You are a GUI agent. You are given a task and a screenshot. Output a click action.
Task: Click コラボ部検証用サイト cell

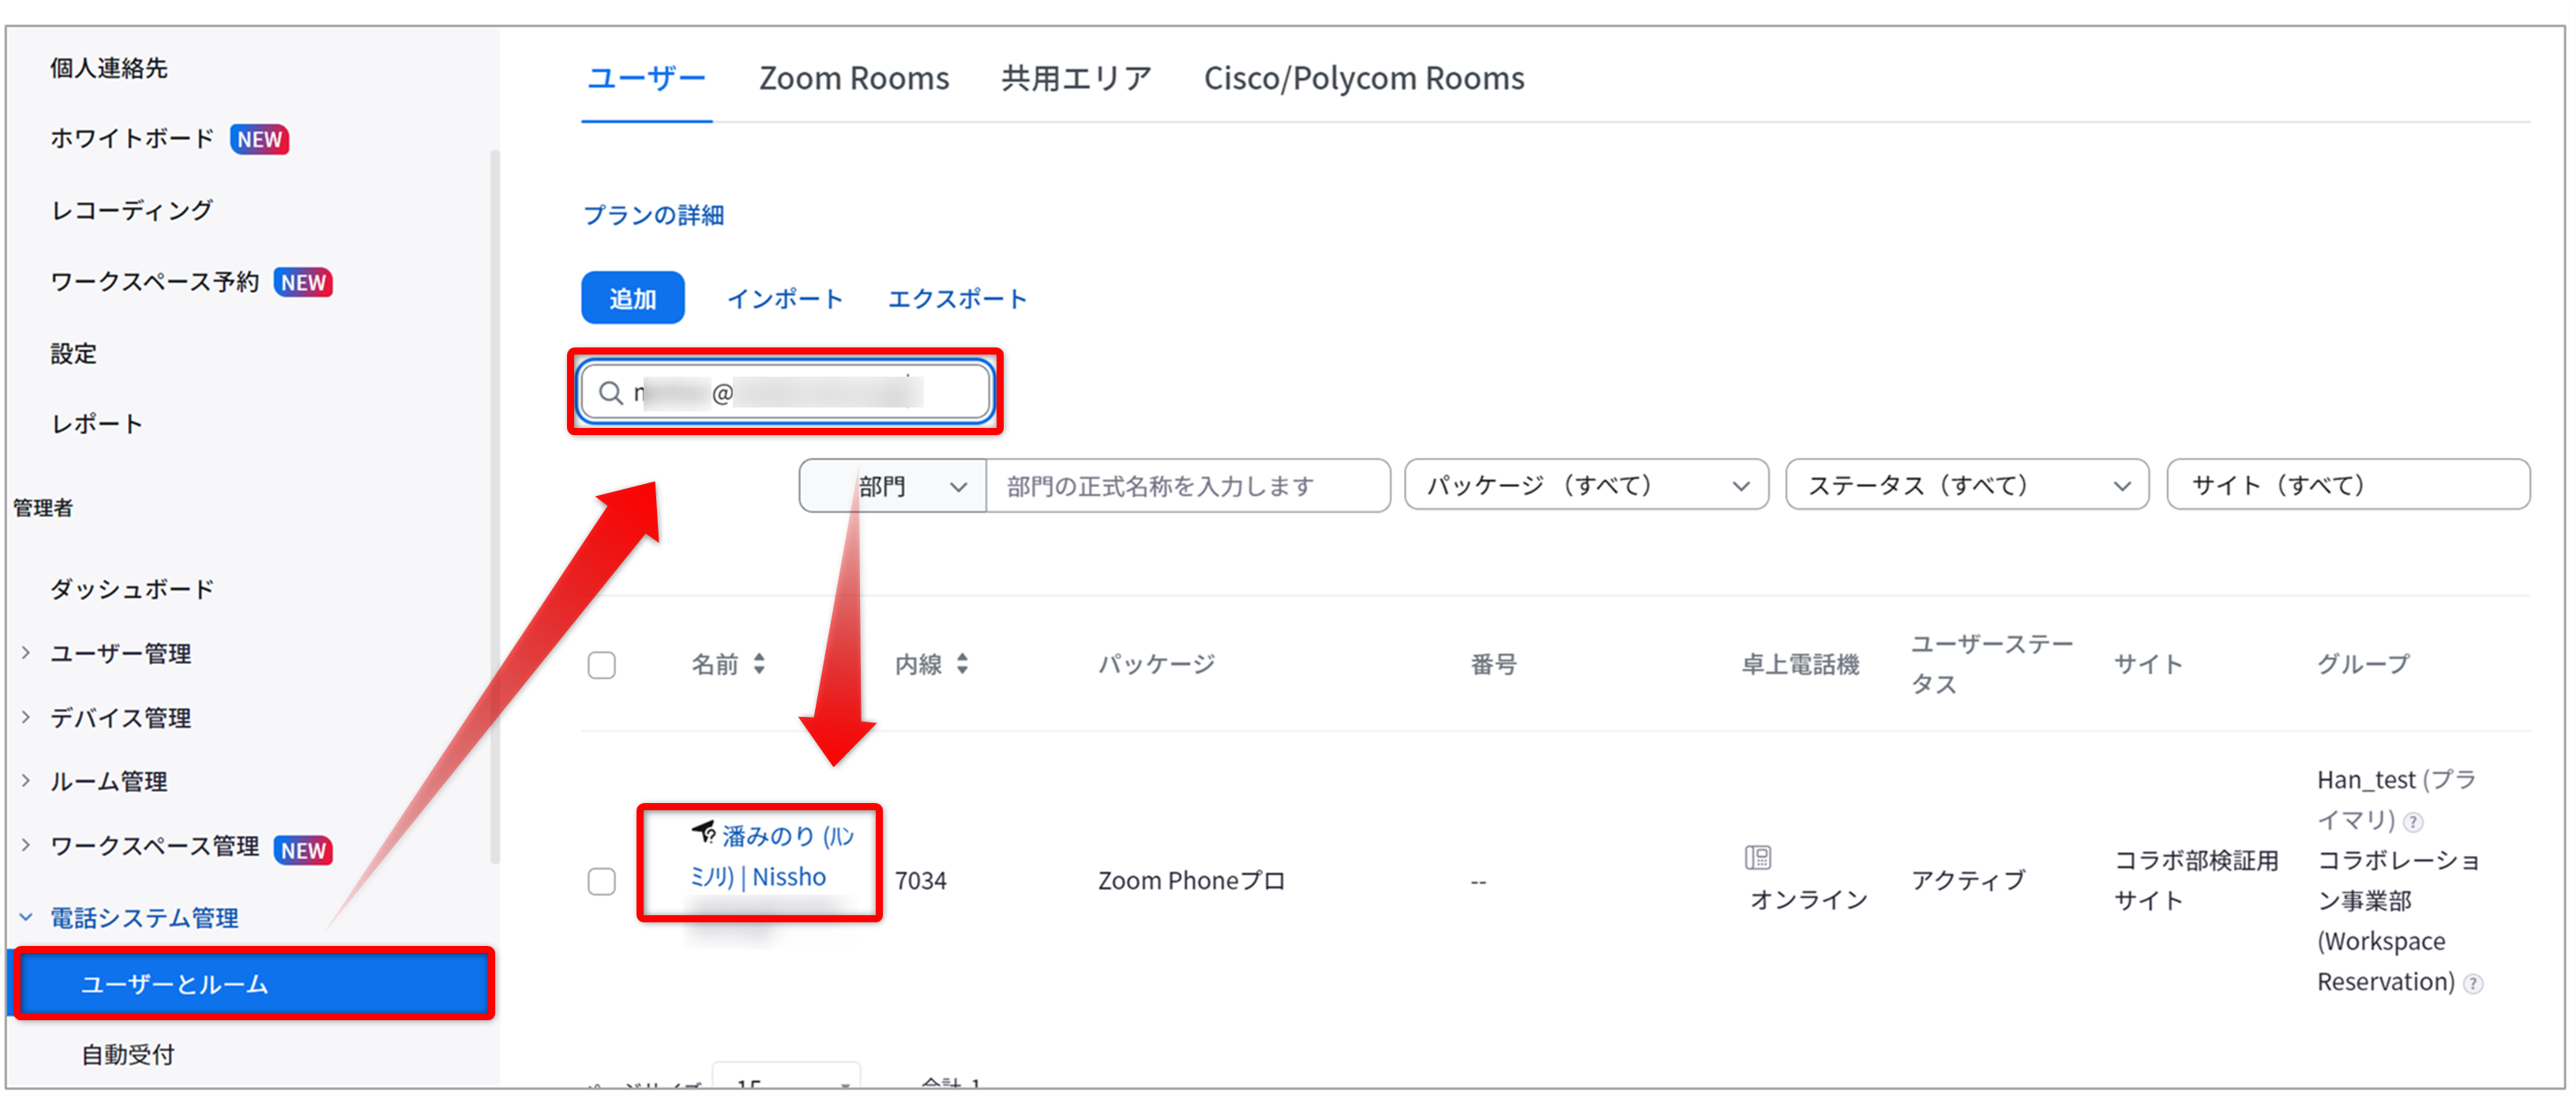pos(2196,880)
